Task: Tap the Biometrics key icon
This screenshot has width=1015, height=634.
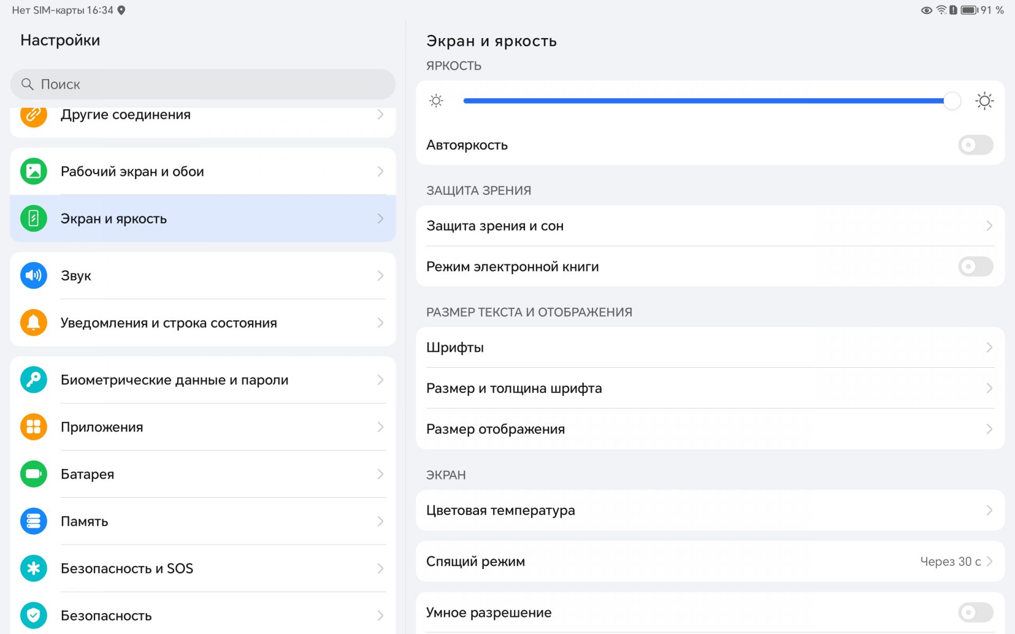Action: 33,379
